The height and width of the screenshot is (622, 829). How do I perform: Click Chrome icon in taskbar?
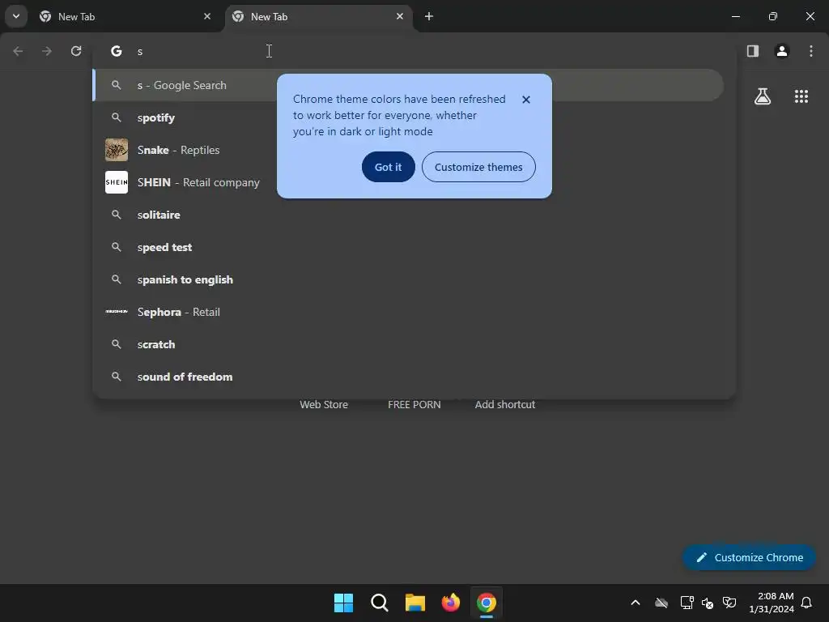tap(487, 603)
